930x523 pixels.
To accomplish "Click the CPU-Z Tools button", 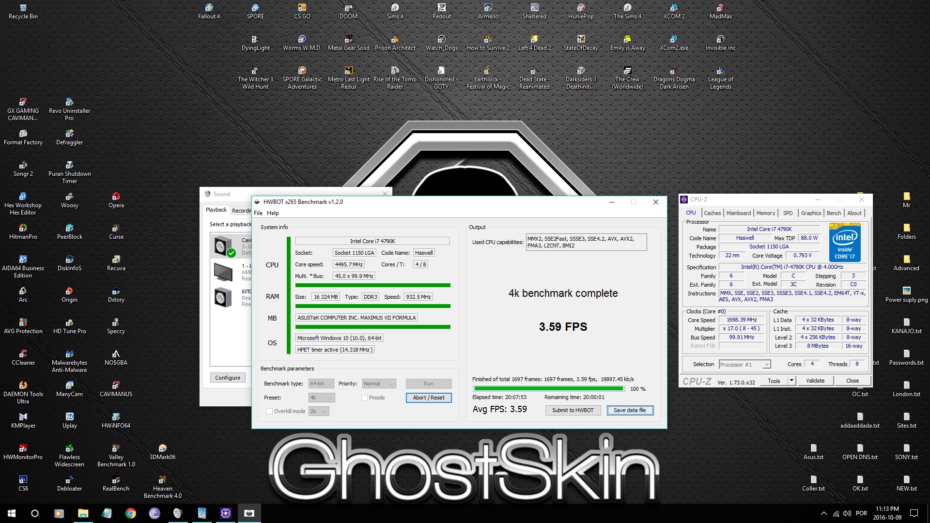I will point(774,381).
